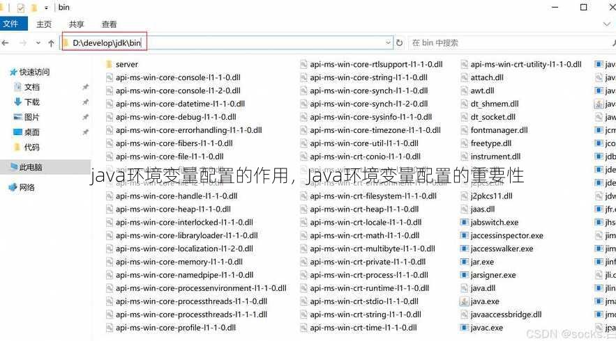Select the jarsigner.exe file icon
The width and height of the screenshot is (616, 341).
tap(465, 275)
